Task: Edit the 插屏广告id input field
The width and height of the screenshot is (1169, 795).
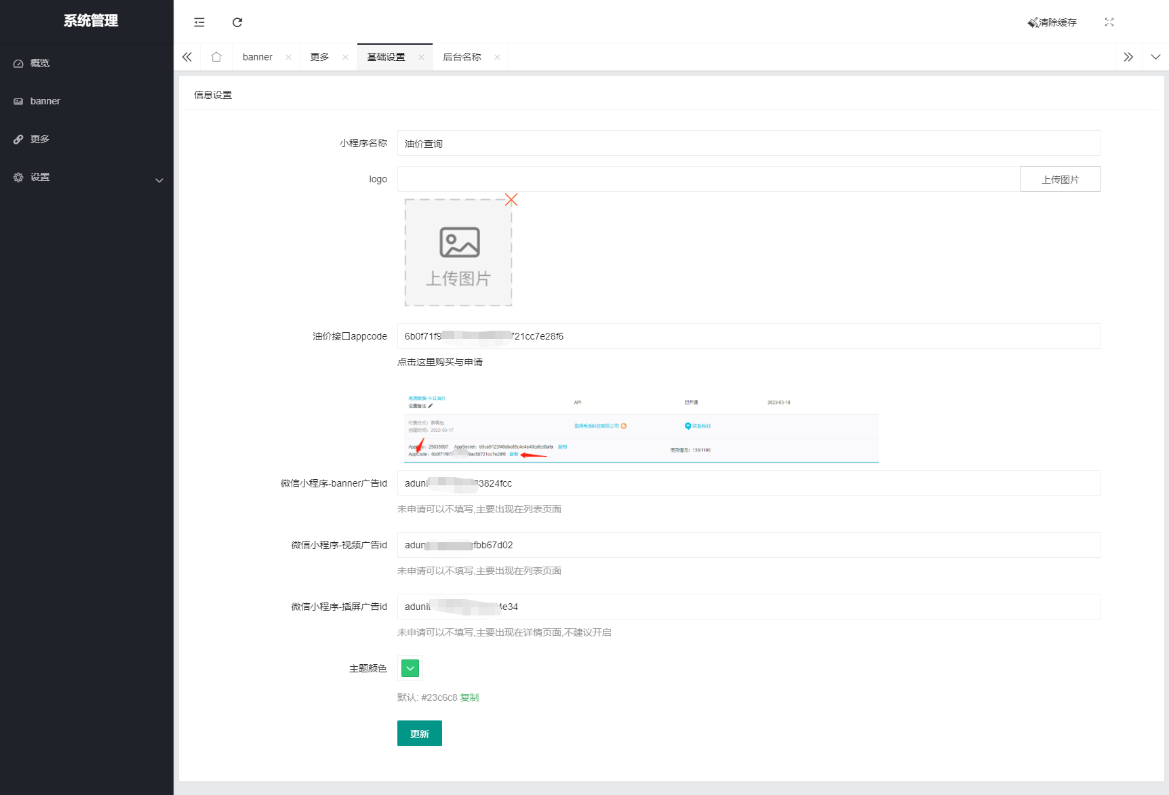Action: pos(749,607)
